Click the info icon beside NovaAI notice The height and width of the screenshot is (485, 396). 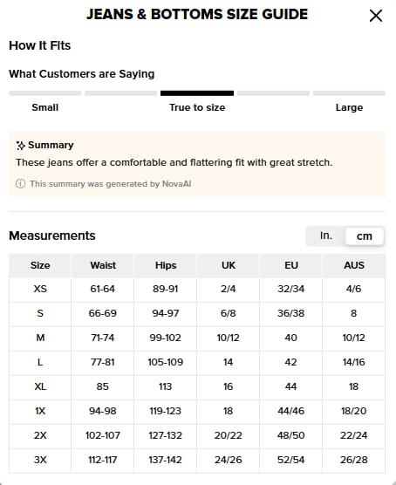(20, 184)
